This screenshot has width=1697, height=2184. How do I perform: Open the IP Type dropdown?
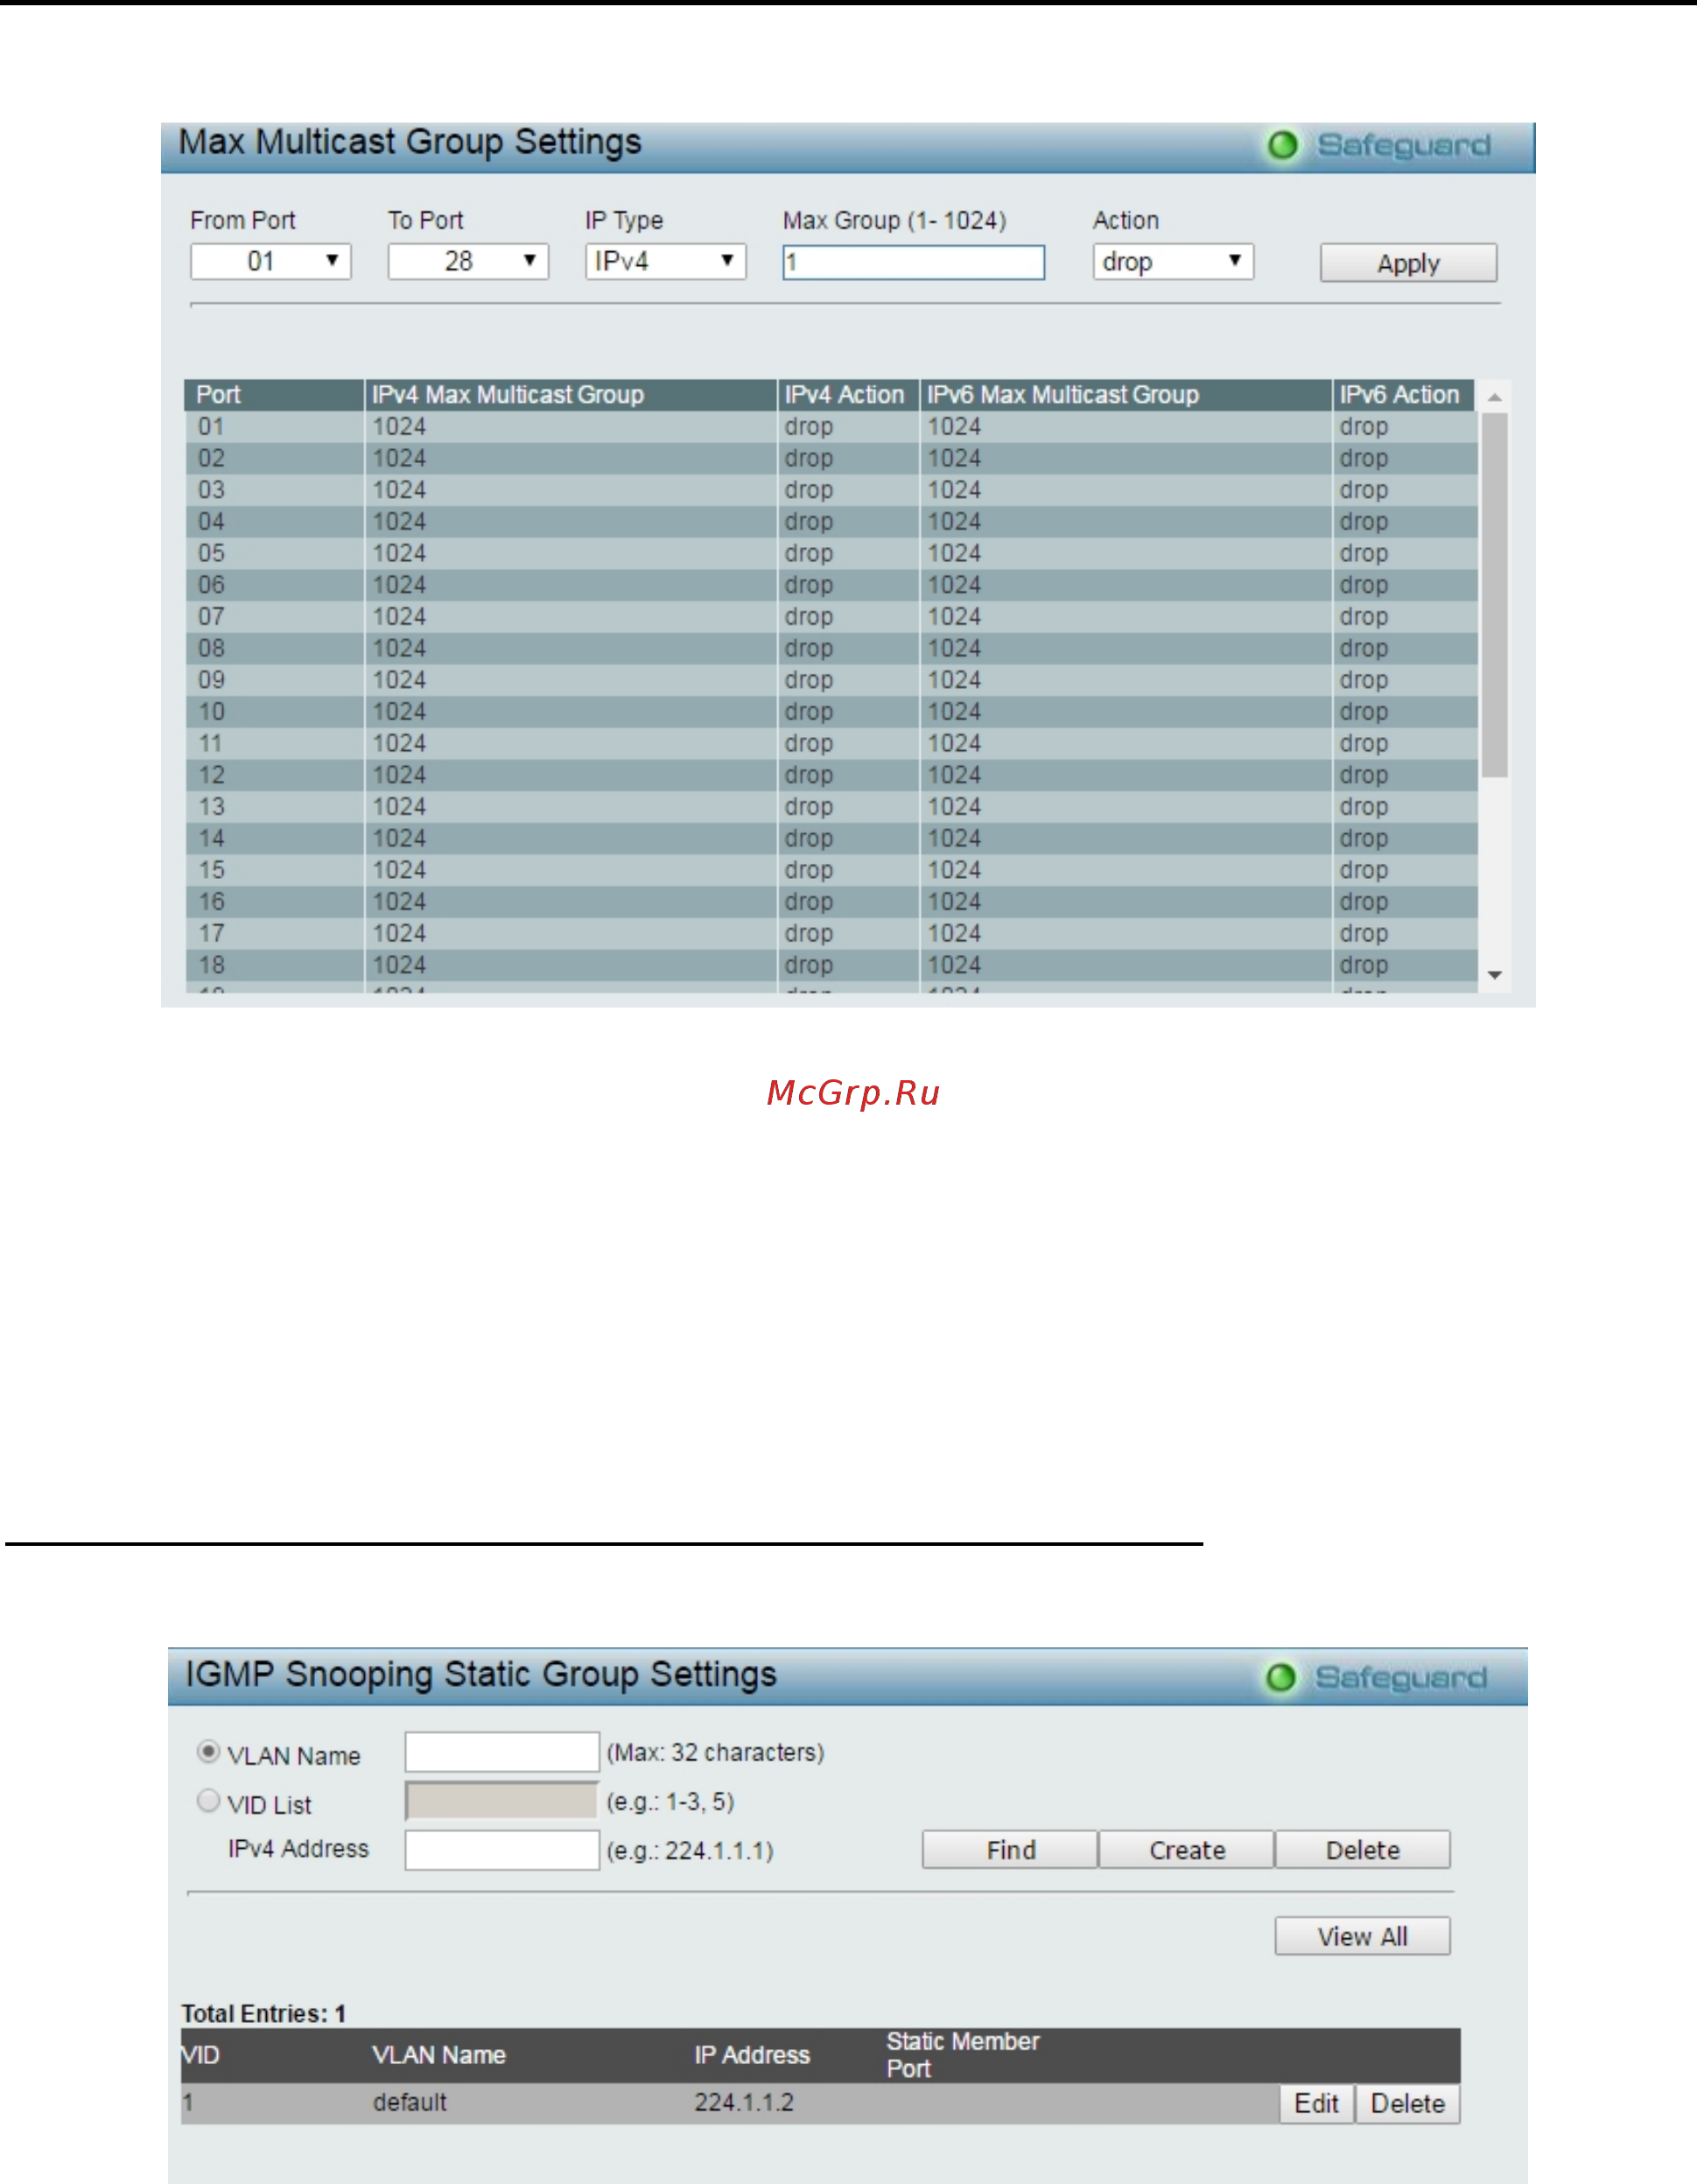point(665,262)
